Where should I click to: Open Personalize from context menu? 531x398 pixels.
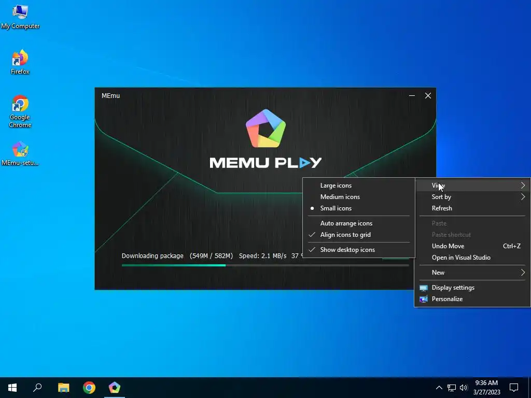point(472,299)
